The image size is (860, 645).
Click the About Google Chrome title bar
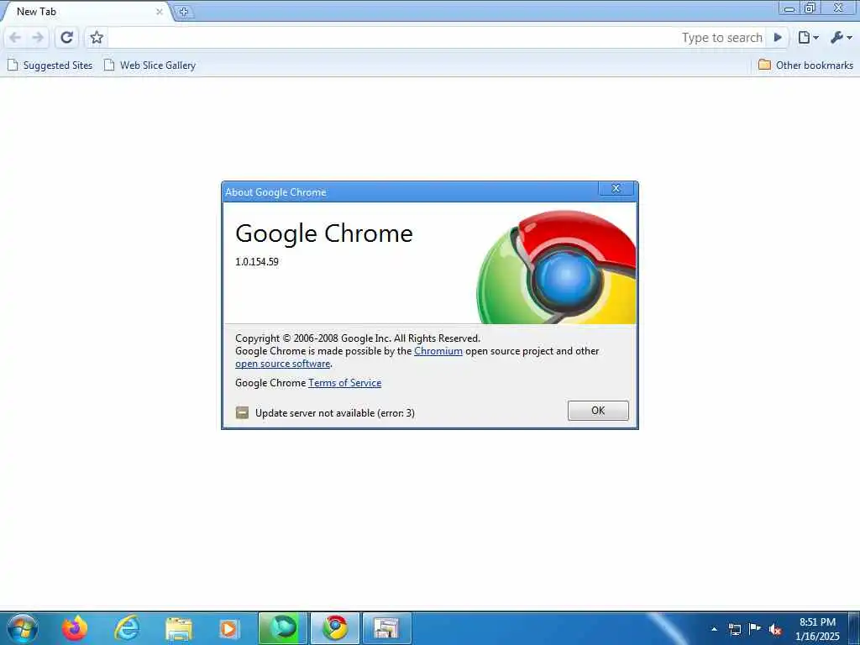[410, 192]
